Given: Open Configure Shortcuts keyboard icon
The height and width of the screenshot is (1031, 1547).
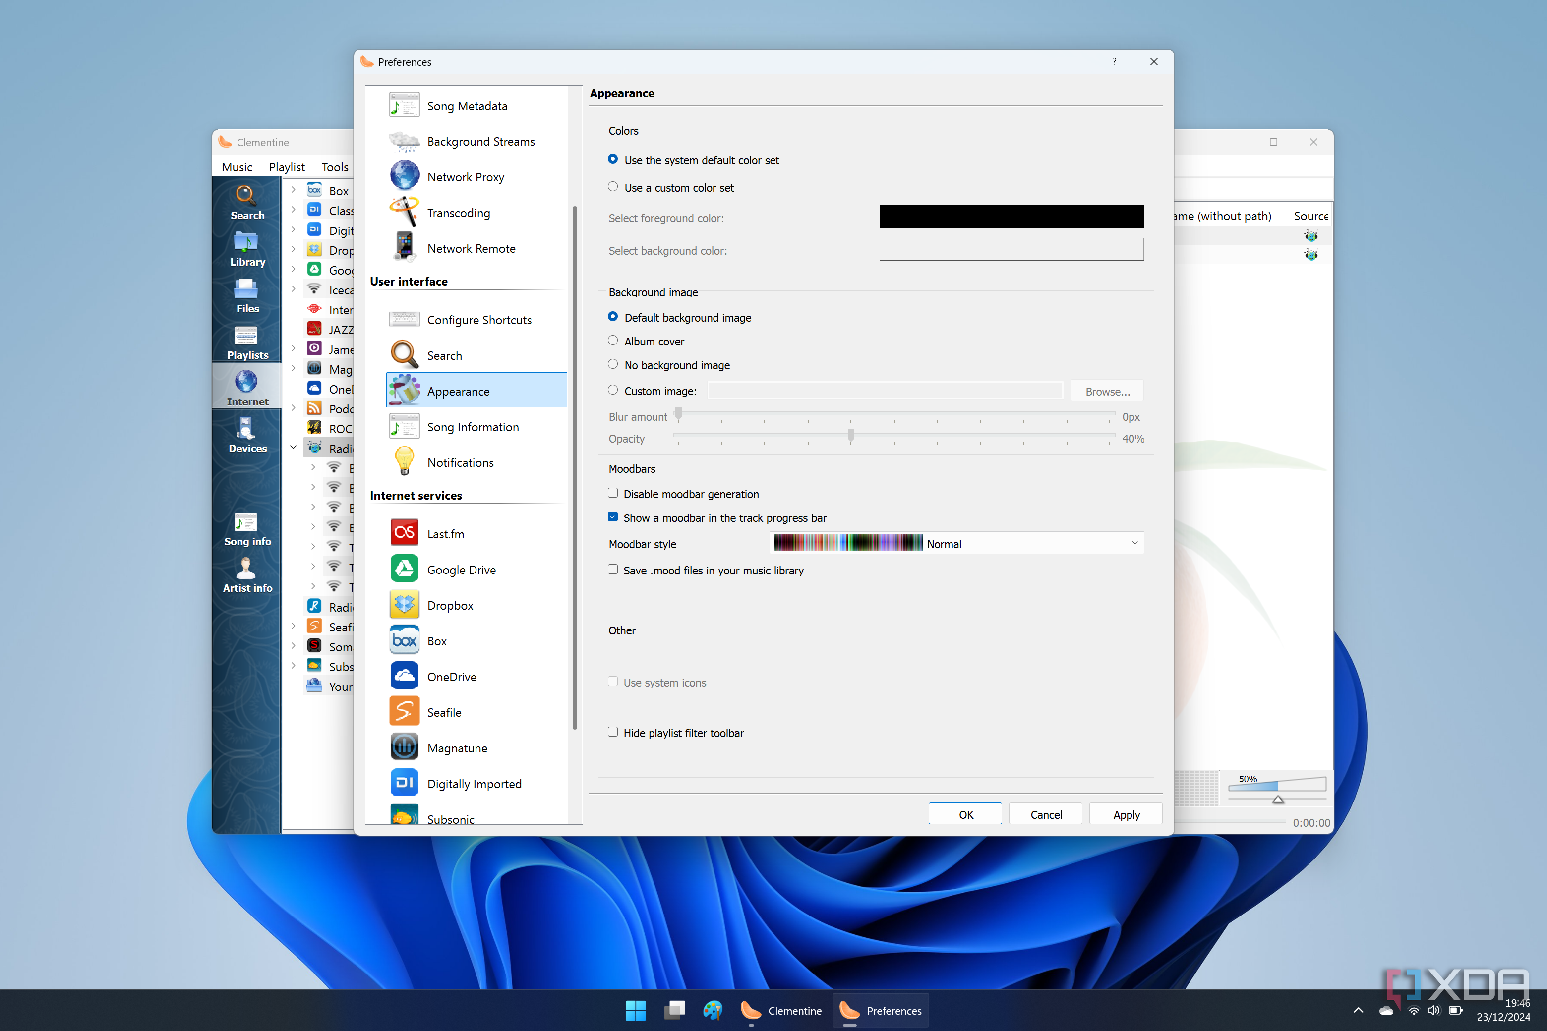Looking at the screenshot, I should pos(404,320).
